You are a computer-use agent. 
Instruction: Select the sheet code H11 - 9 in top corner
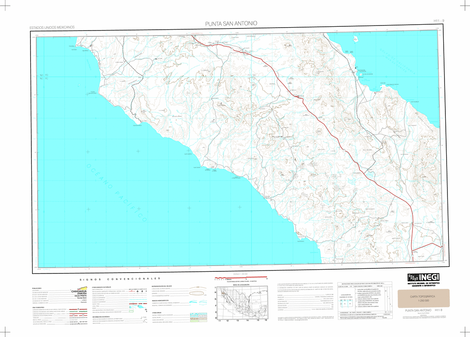[439, 21]
